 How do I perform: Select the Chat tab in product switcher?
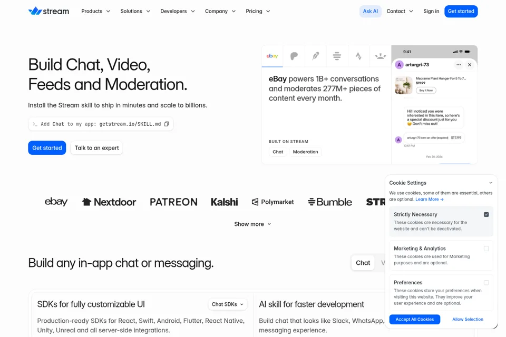(363, 263)
